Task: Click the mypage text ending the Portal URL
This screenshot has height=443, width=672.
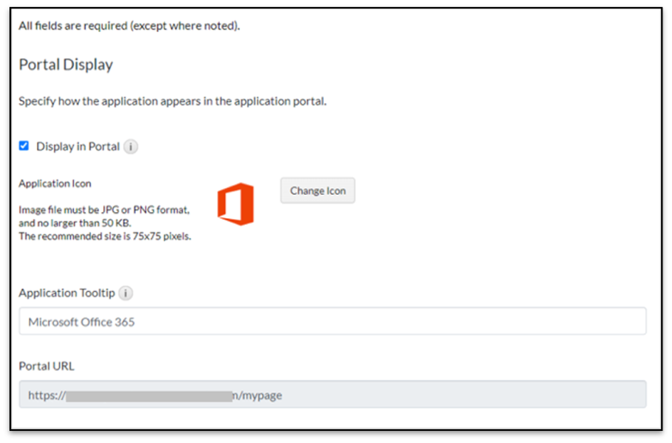Action: pyautogui.click(x=261, y=396)
